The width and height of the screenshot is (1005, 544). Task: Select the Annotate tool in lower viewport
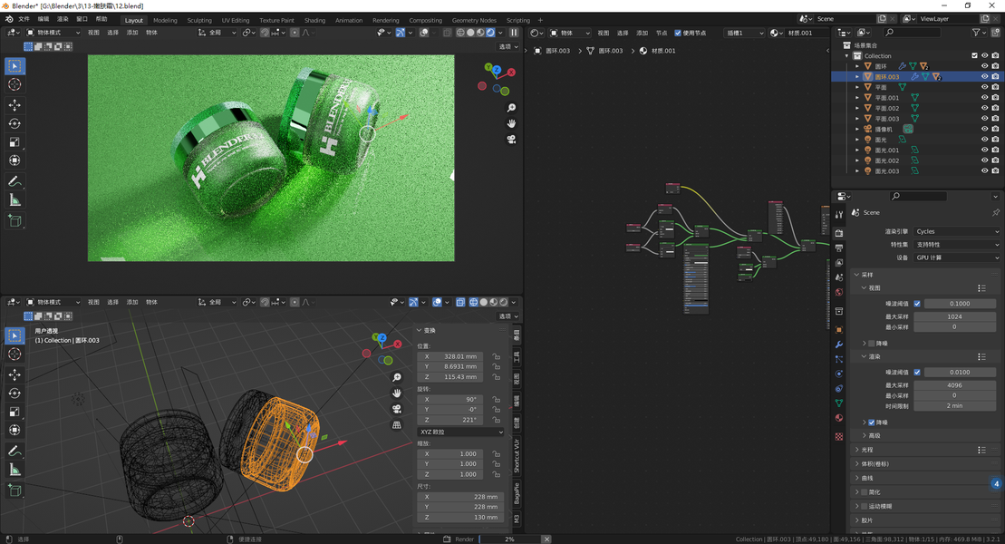pyautogui.click(x=14, y=451)
